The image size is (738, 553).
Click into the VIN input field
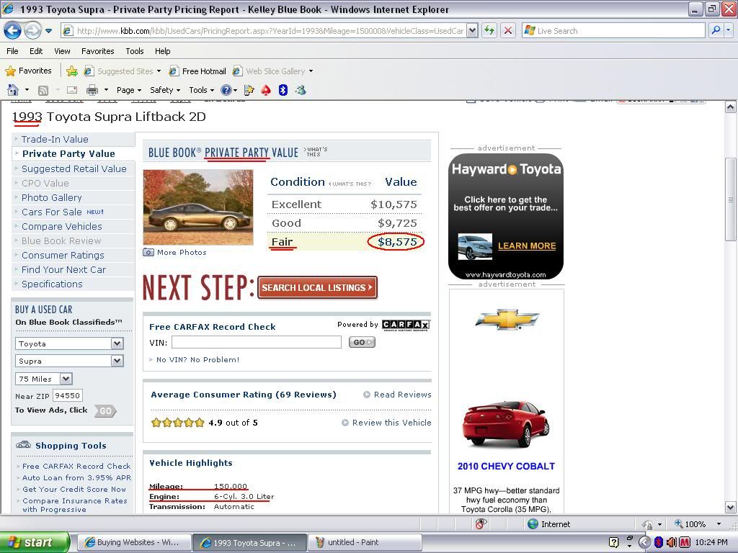257,342
